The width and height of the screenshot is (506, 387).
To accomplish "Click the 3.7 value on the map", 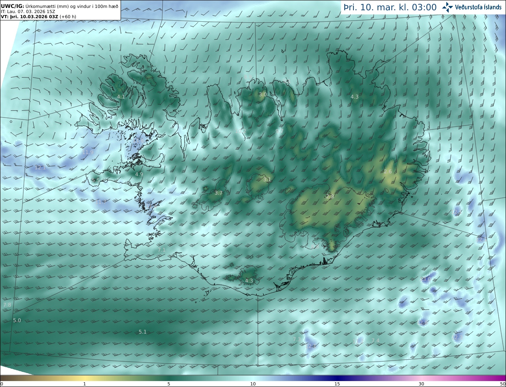I will 219,193.
